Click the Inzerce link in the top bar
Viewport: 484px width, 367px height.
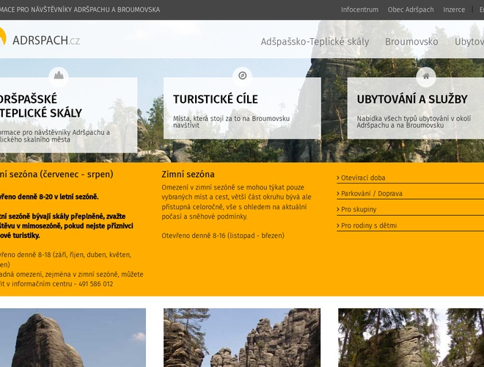click(454, 10)
